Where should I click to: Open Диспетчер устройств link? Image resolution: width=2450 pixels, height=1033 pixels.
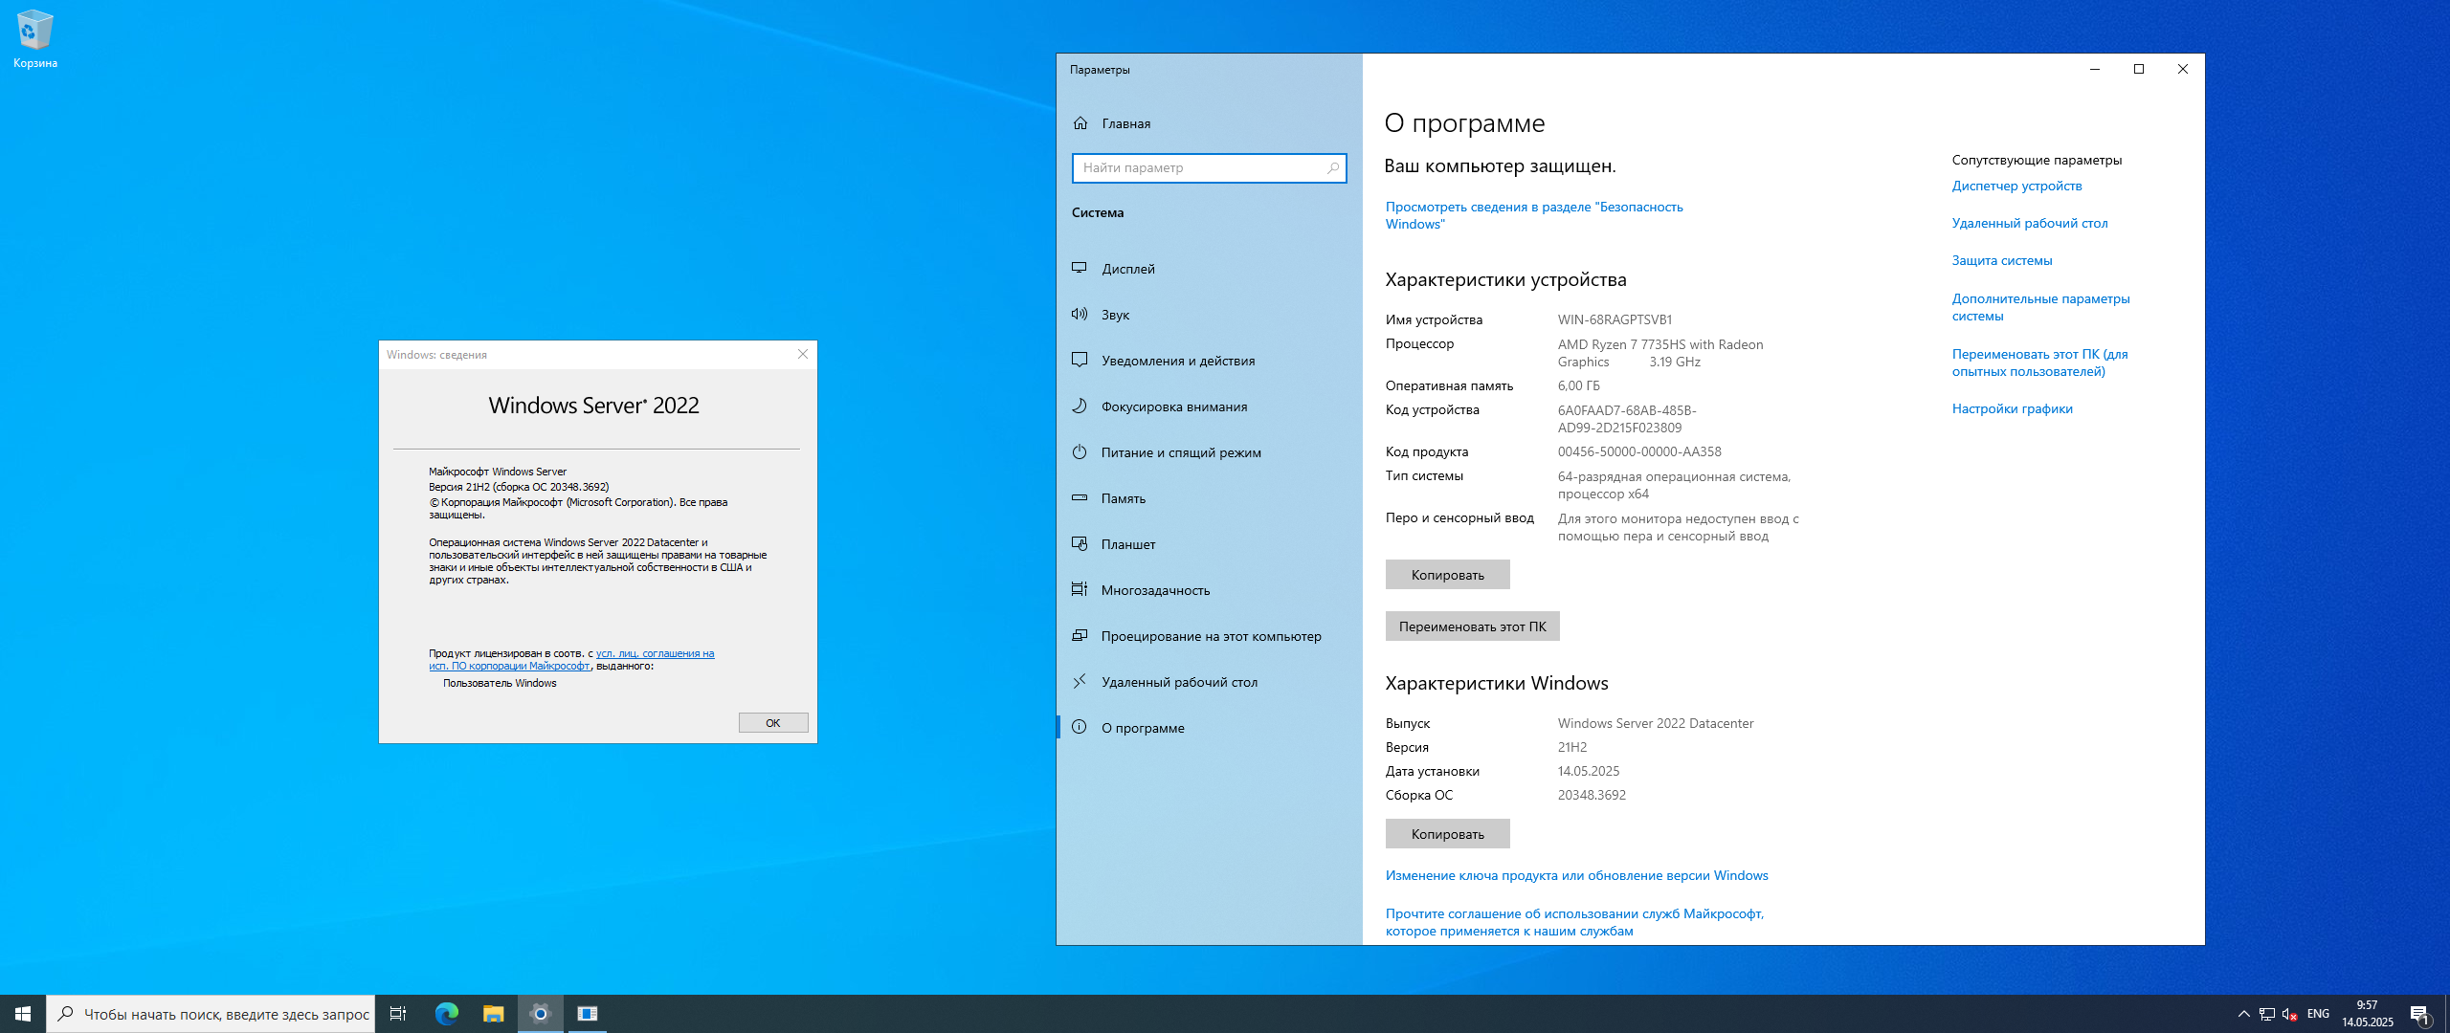pyautogui.click(x=2016, y=186)
